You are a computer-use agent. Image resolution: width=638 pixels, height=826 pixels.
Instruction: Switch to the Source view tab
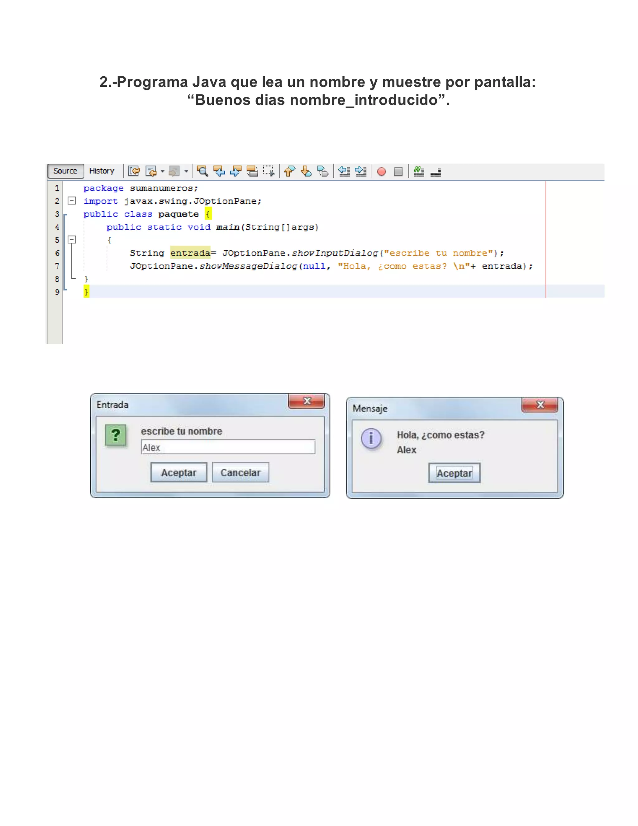pos(65,171)
